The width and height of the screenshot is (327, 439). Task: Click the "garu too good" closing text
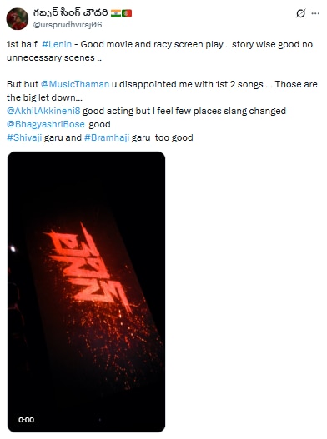[x=163, y=137]
